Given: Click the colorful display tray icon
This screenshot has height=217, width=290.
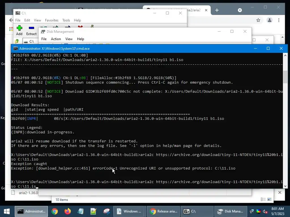Looking at the screenshot, I should [x=258, y=211].
